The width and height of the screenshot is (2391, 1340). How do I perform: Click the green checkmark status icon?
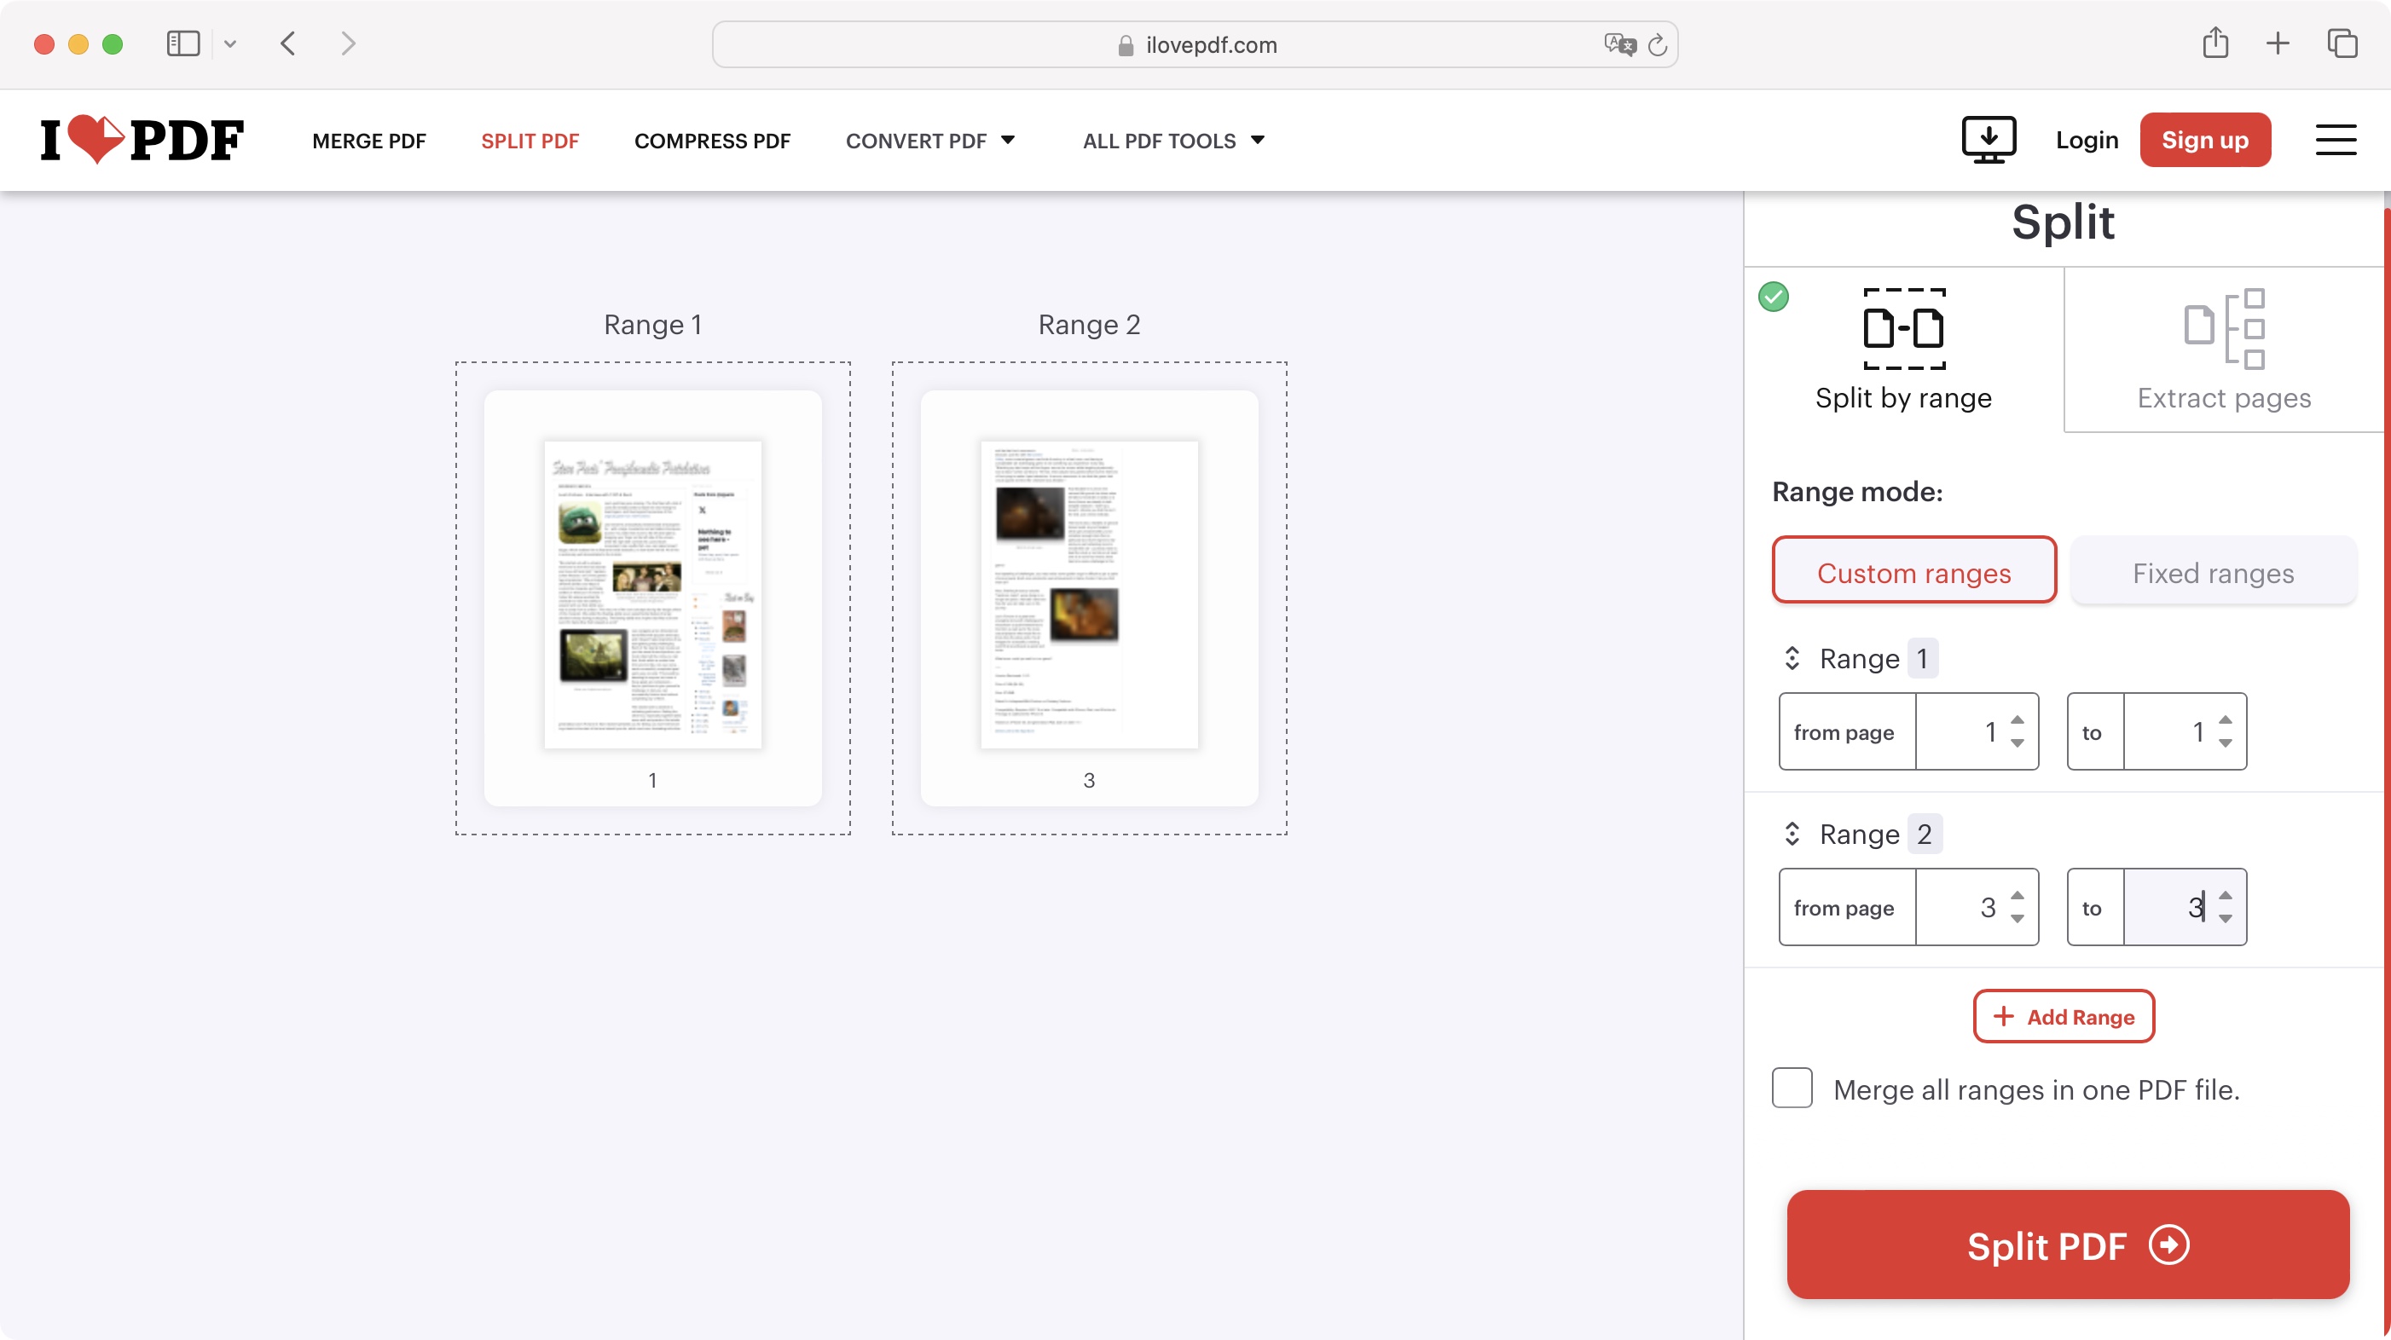pos(1774,297)
